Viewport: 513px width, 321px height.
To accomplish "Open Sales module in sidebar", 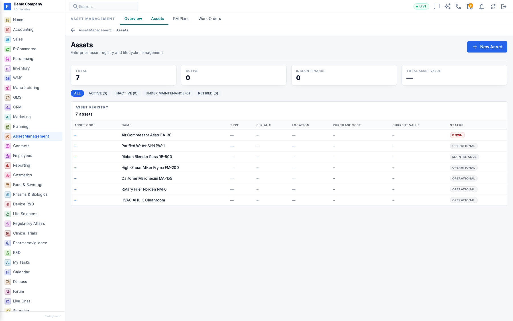I will pyautogui.click(x=32, y=39).
